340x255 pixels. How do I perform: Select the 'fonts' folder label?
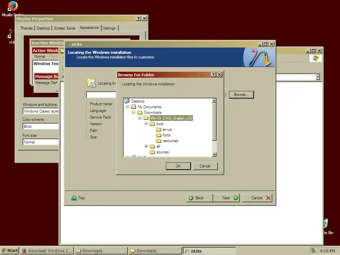[167, 135]
